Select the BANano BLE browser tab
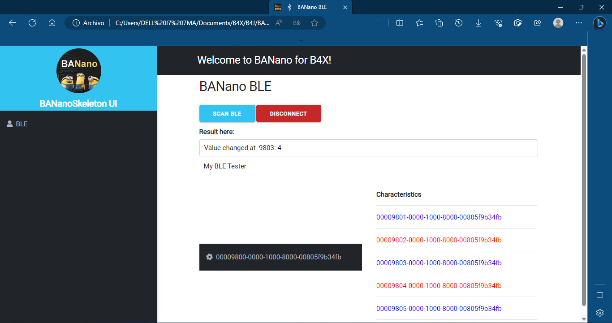 click(311, 7)
